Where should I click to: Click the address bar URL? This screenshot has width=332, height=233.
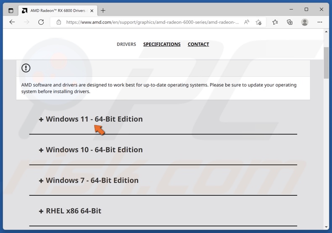point(153,22)
